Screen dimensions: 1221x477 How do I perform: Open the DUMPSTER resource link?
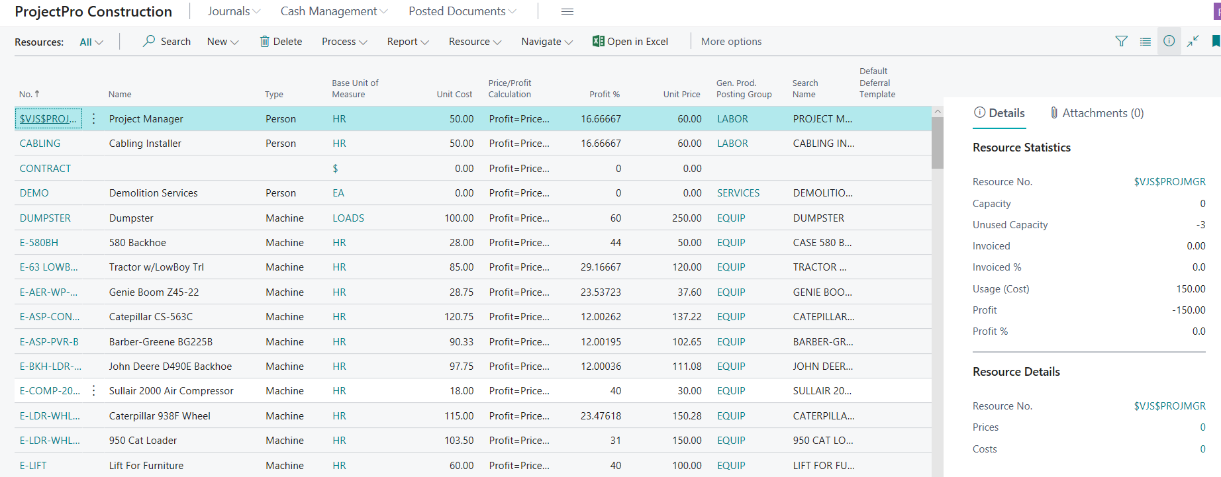click(45, 218)
